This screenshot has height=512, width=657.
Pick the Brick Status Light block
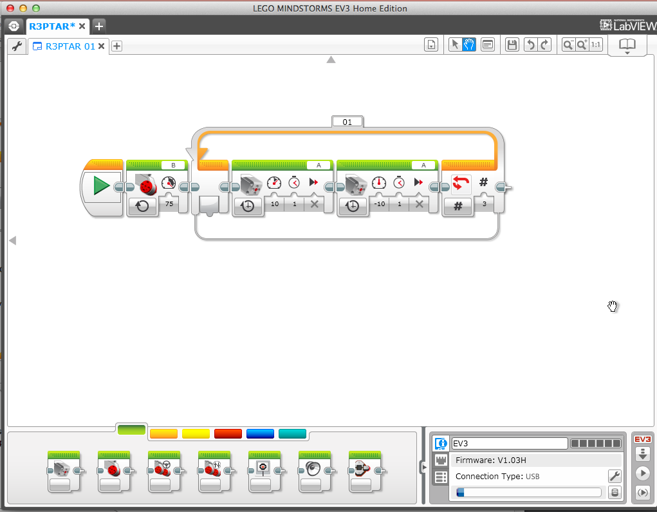pos(365,471)
